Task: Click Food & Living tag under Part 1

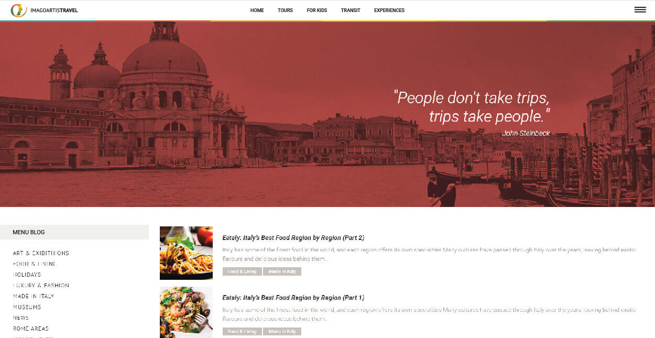Action: (242, 332)
